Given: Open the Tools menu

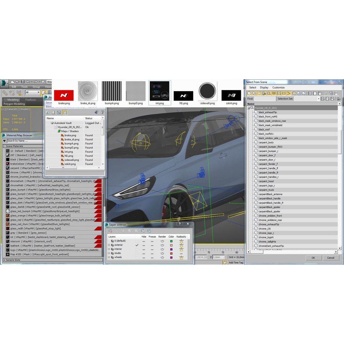Looking at the screenshot, I should coord(24,87).
